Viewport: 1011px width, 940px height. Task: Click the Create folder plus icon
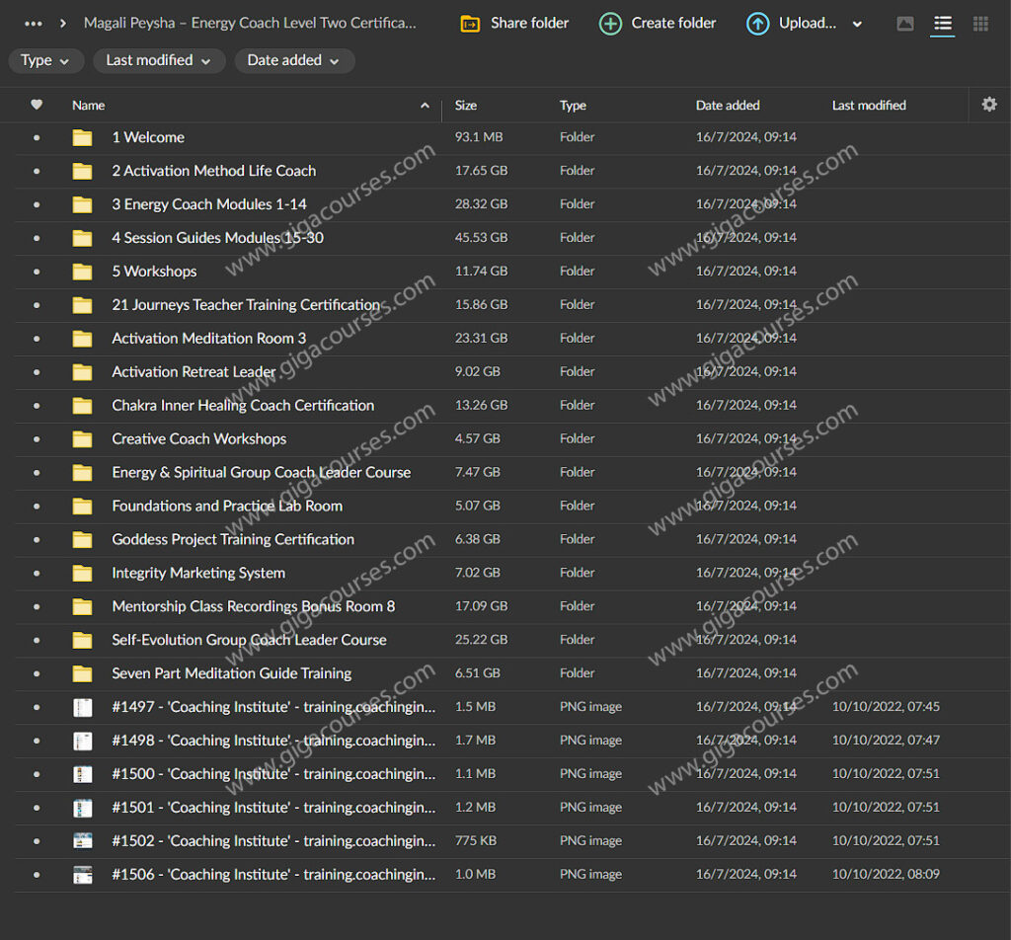point(611,24)
